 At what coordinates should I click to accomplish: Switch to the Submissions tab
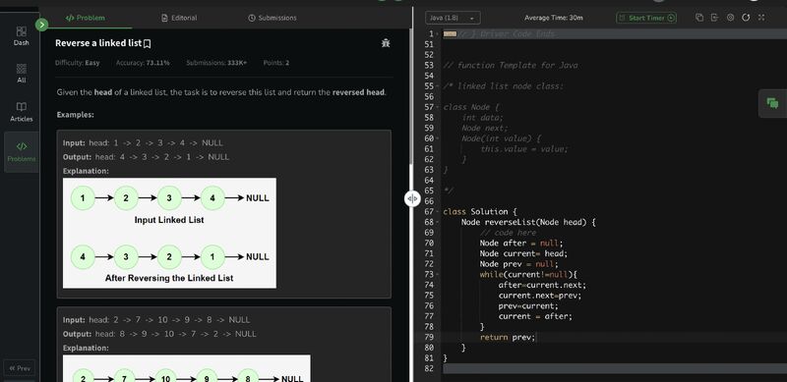[x=272, y=18]
